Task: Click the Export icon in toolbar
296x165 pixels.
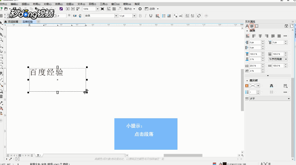Action: click(x=73, y=9)
